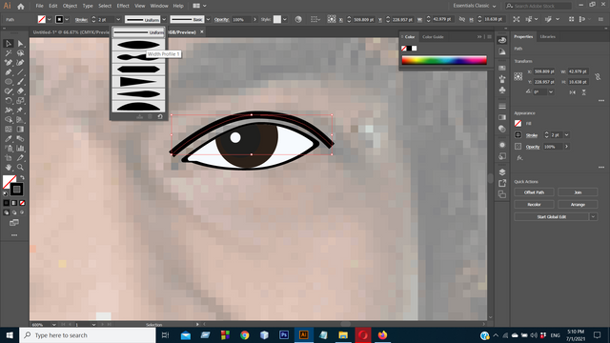Pick a color from the spectrum bar
Screen dimensions: 610x343
tap(444, 60)
